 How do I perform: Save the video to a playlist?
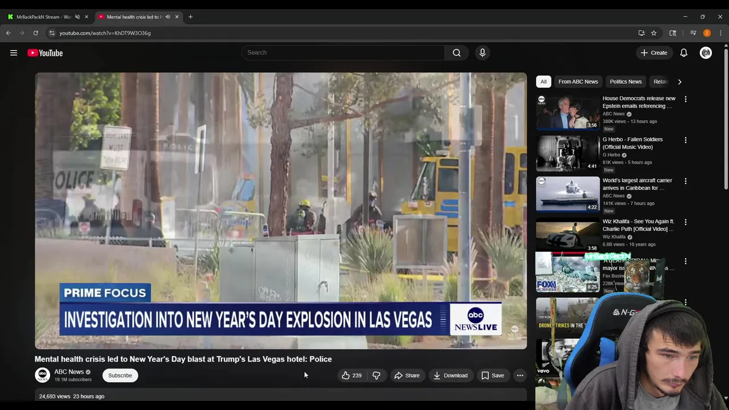pos(493,375)
